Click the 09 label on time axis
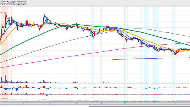 tap(102, 103)
